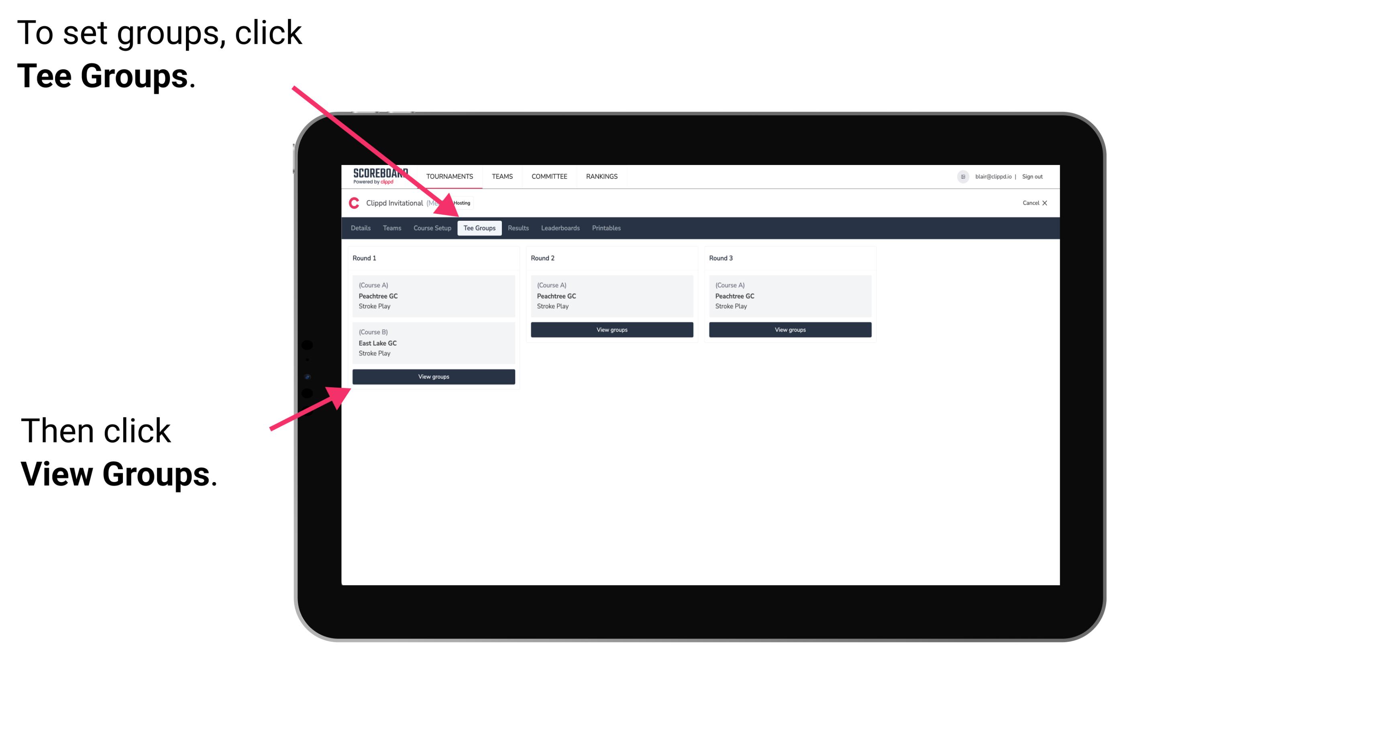Viewport: 1396px width, 751px height.
Task: Click the Leaderboards tab
Action: 560,228
